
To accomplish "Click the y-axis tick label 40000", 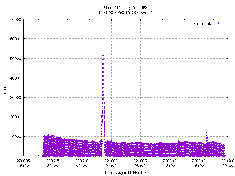I will [x=15, y=78].
